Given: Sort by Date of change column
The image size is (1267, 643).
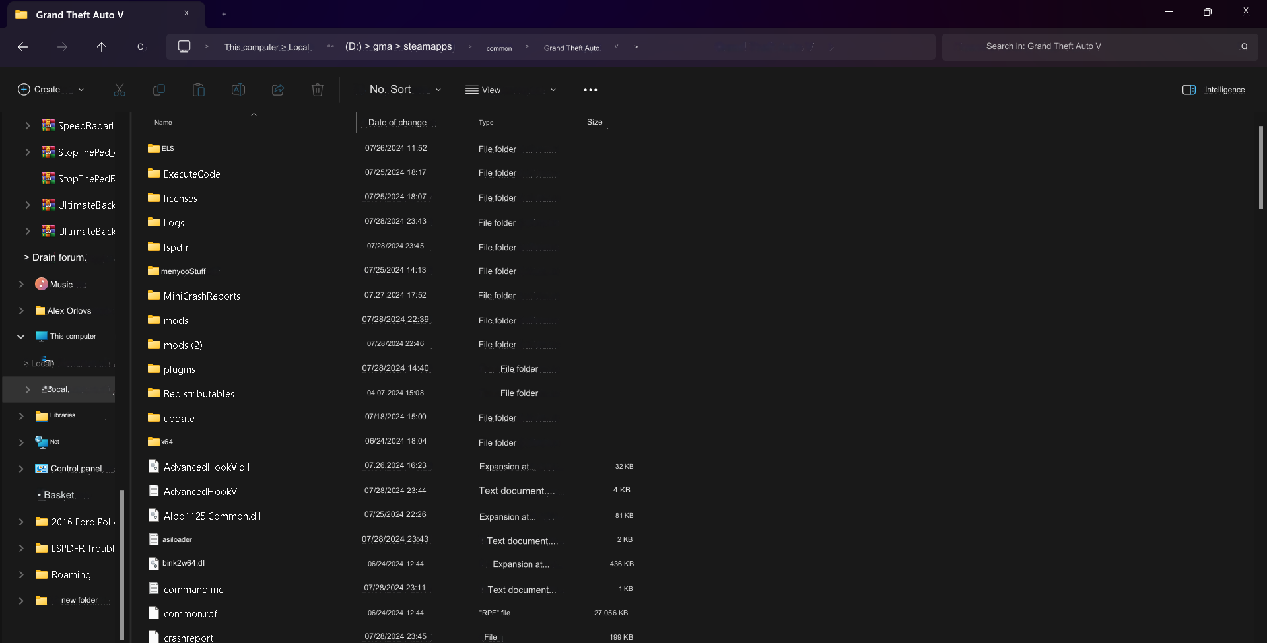Looking at the screenshot, I should [x=397, y=123].
